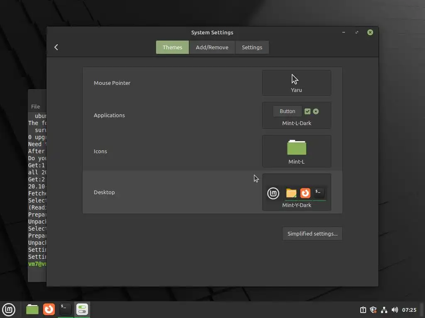Maximize the System Settings window
The width and height of the screenshot is (425, 318).
[357, 32]
